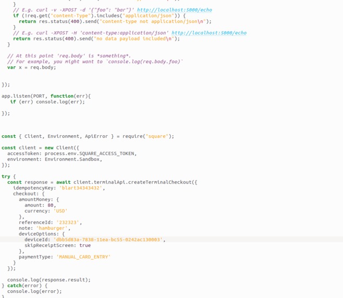Click "createTerminalCheckout" method call
The image size is (343, 298).
point(160,183)
